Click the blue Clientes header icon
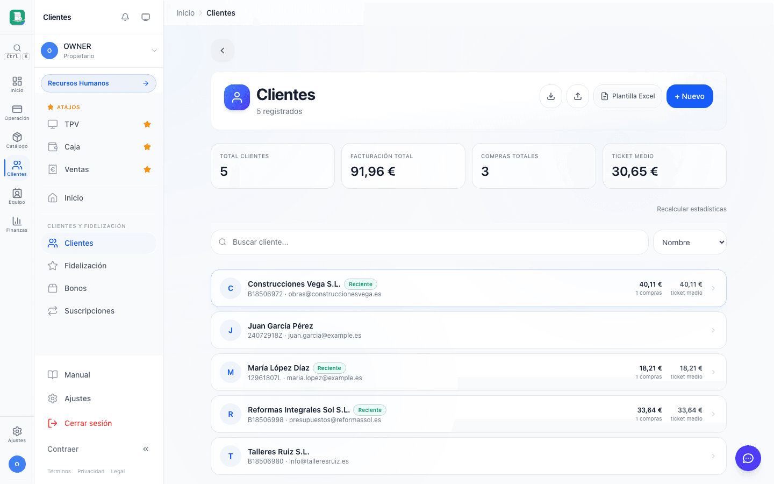Viewport: 774px width, 484px height. [237, 97]
